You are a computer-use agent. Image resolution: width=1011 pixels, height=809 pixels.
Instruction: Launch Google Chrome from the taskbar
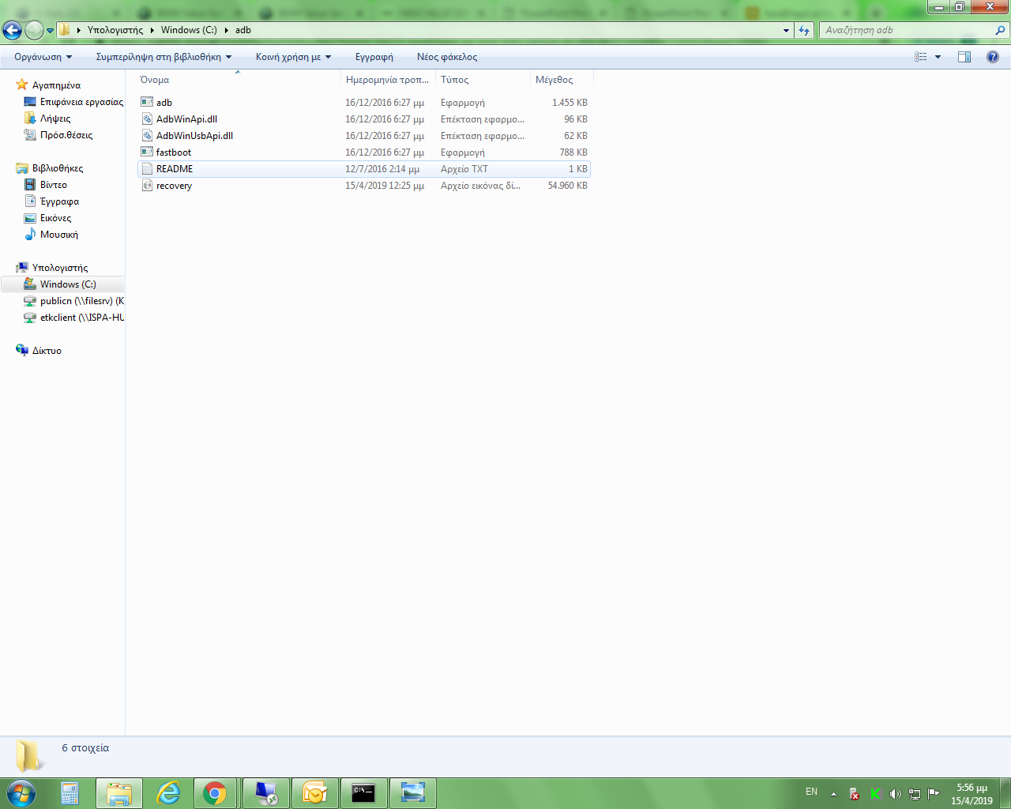click(215, 793)
